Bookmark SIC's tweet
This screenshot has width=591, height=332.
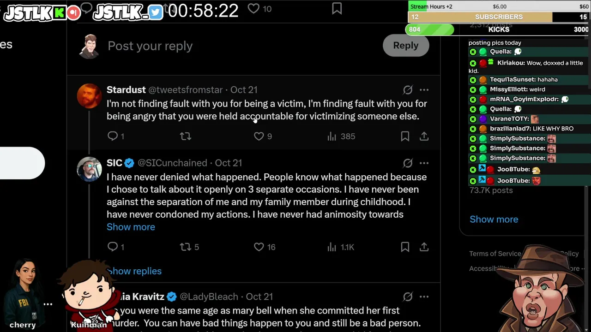click(x=405, y=247)
